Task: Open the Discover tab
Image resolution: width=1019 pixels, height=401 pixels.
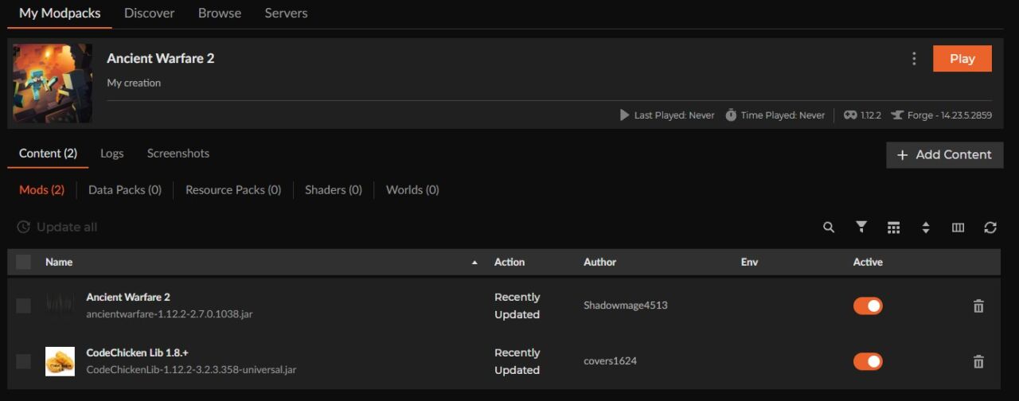Action: coord(150,14)
